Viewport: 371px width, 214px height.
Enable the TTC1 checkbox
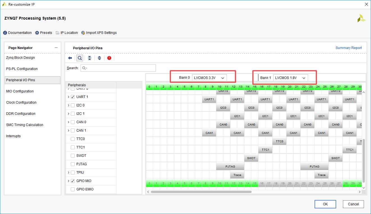73,147
